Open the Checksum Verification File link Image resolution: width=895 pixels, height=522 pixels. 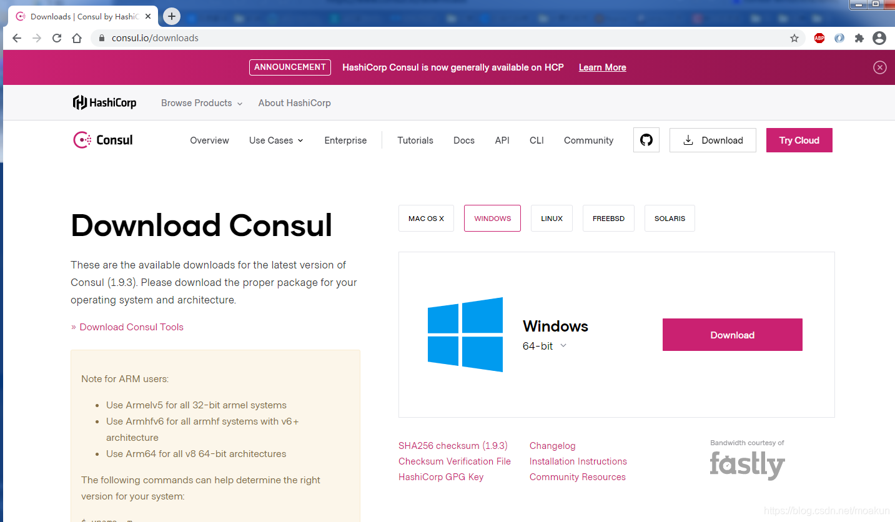[455, 461]
